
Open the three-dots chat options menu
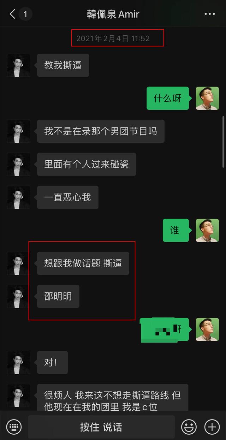point(210,14)
